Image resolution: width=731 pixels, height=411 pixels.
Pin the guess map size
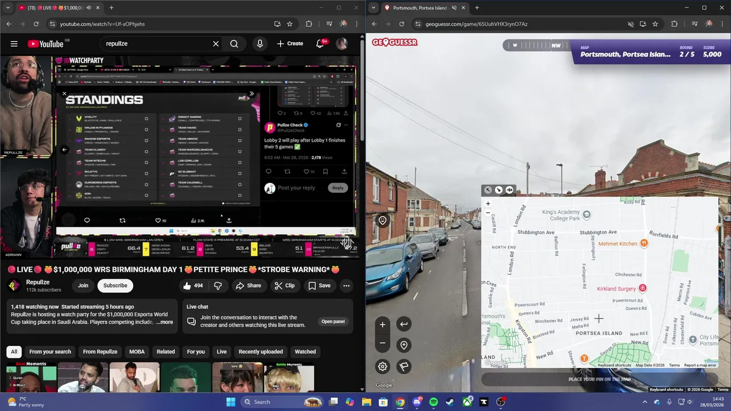click(509, 190)
